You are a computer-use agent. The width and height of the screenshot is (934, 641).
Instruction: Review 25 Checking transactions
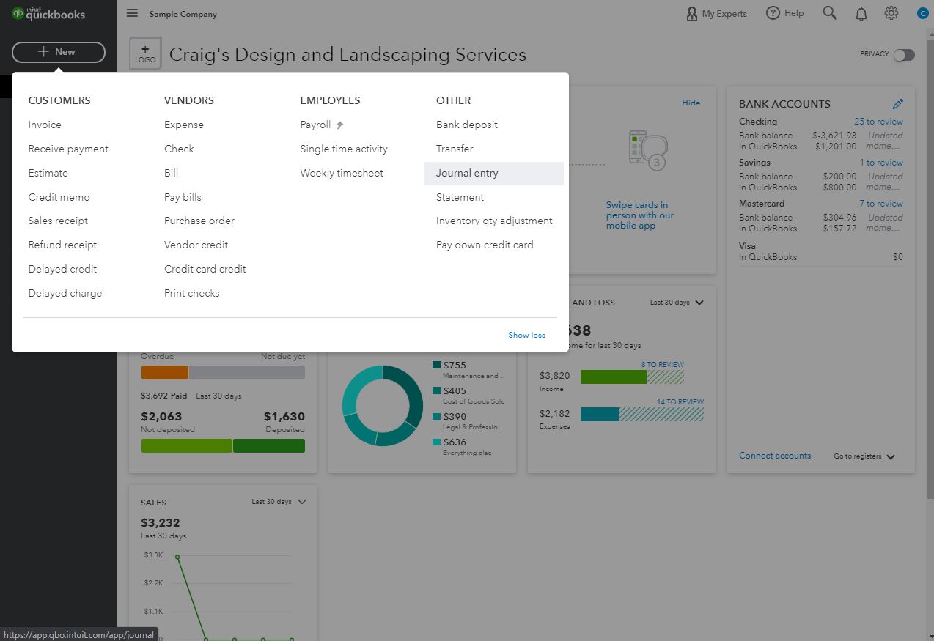coord(878,122)
